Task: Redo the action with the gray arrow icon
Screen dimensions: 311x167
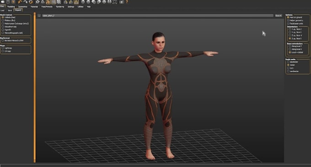Action: tap(26, 2)
